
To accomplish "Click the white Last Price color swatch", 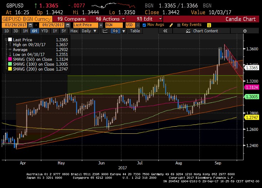I will pos(10,40).
